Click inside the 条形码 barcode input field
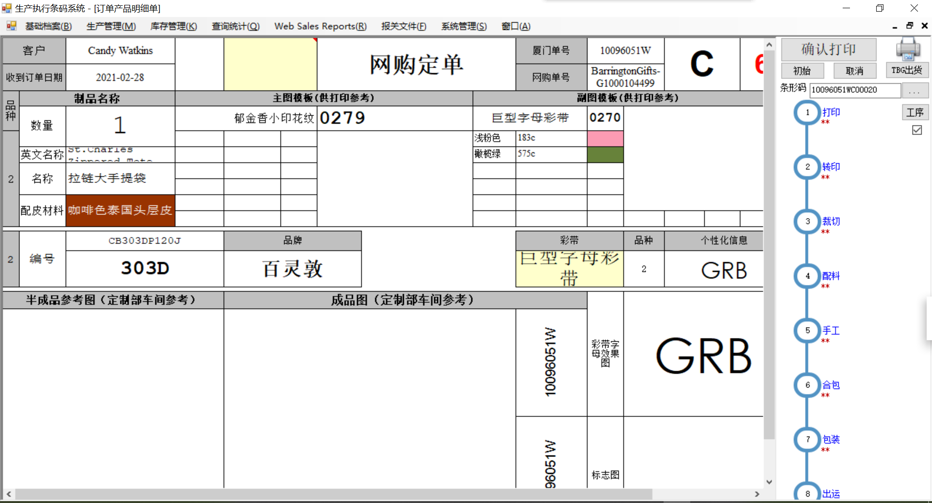This screenshot has height=503, width=932. click(854, 90)
